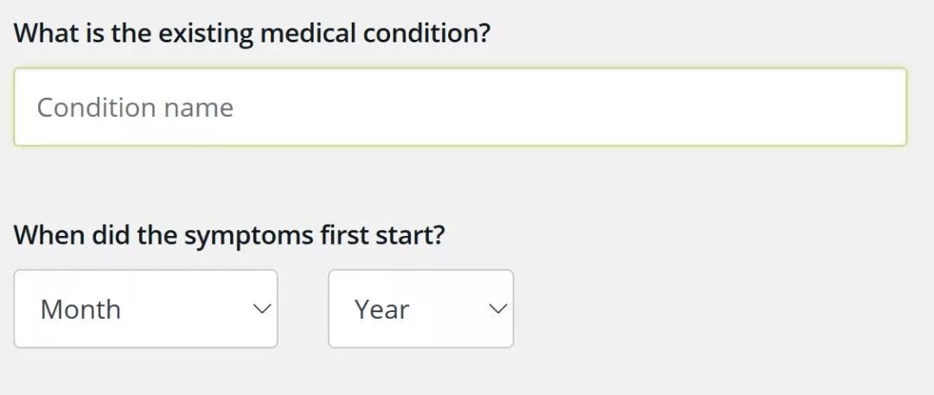The height and width of the screenshot is (395, 934).
Task: Click the chevron arrow in the Month dropdown
Action: tap(261, 309)
